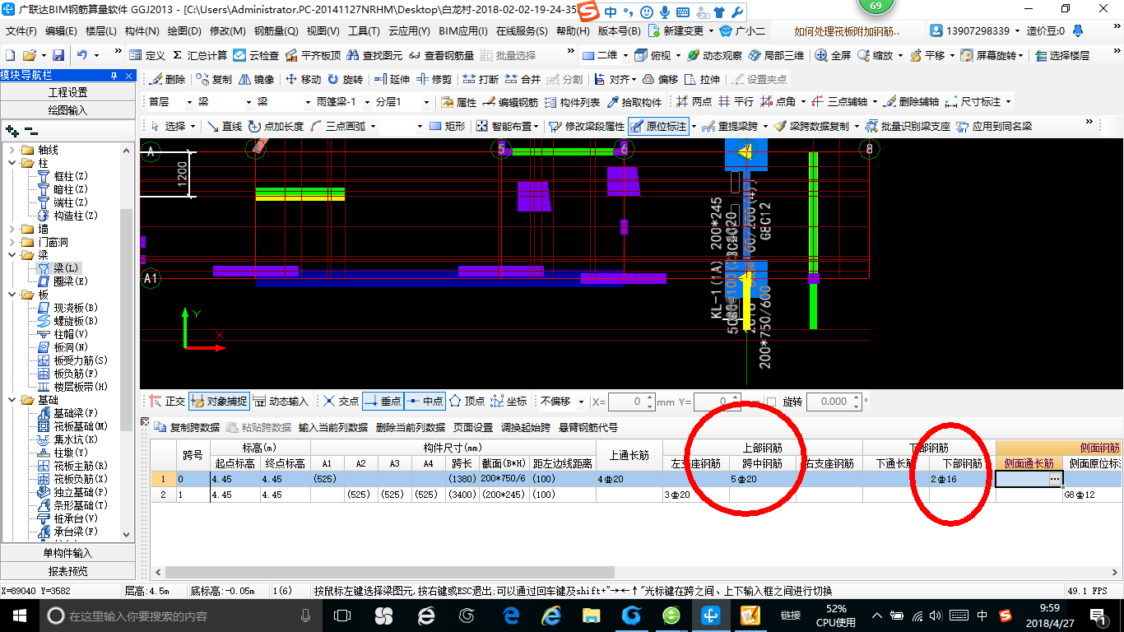The image size is (1124, 632).
Task: Expand the 门窗洞 tree node
Action: (x=12, y=242)
